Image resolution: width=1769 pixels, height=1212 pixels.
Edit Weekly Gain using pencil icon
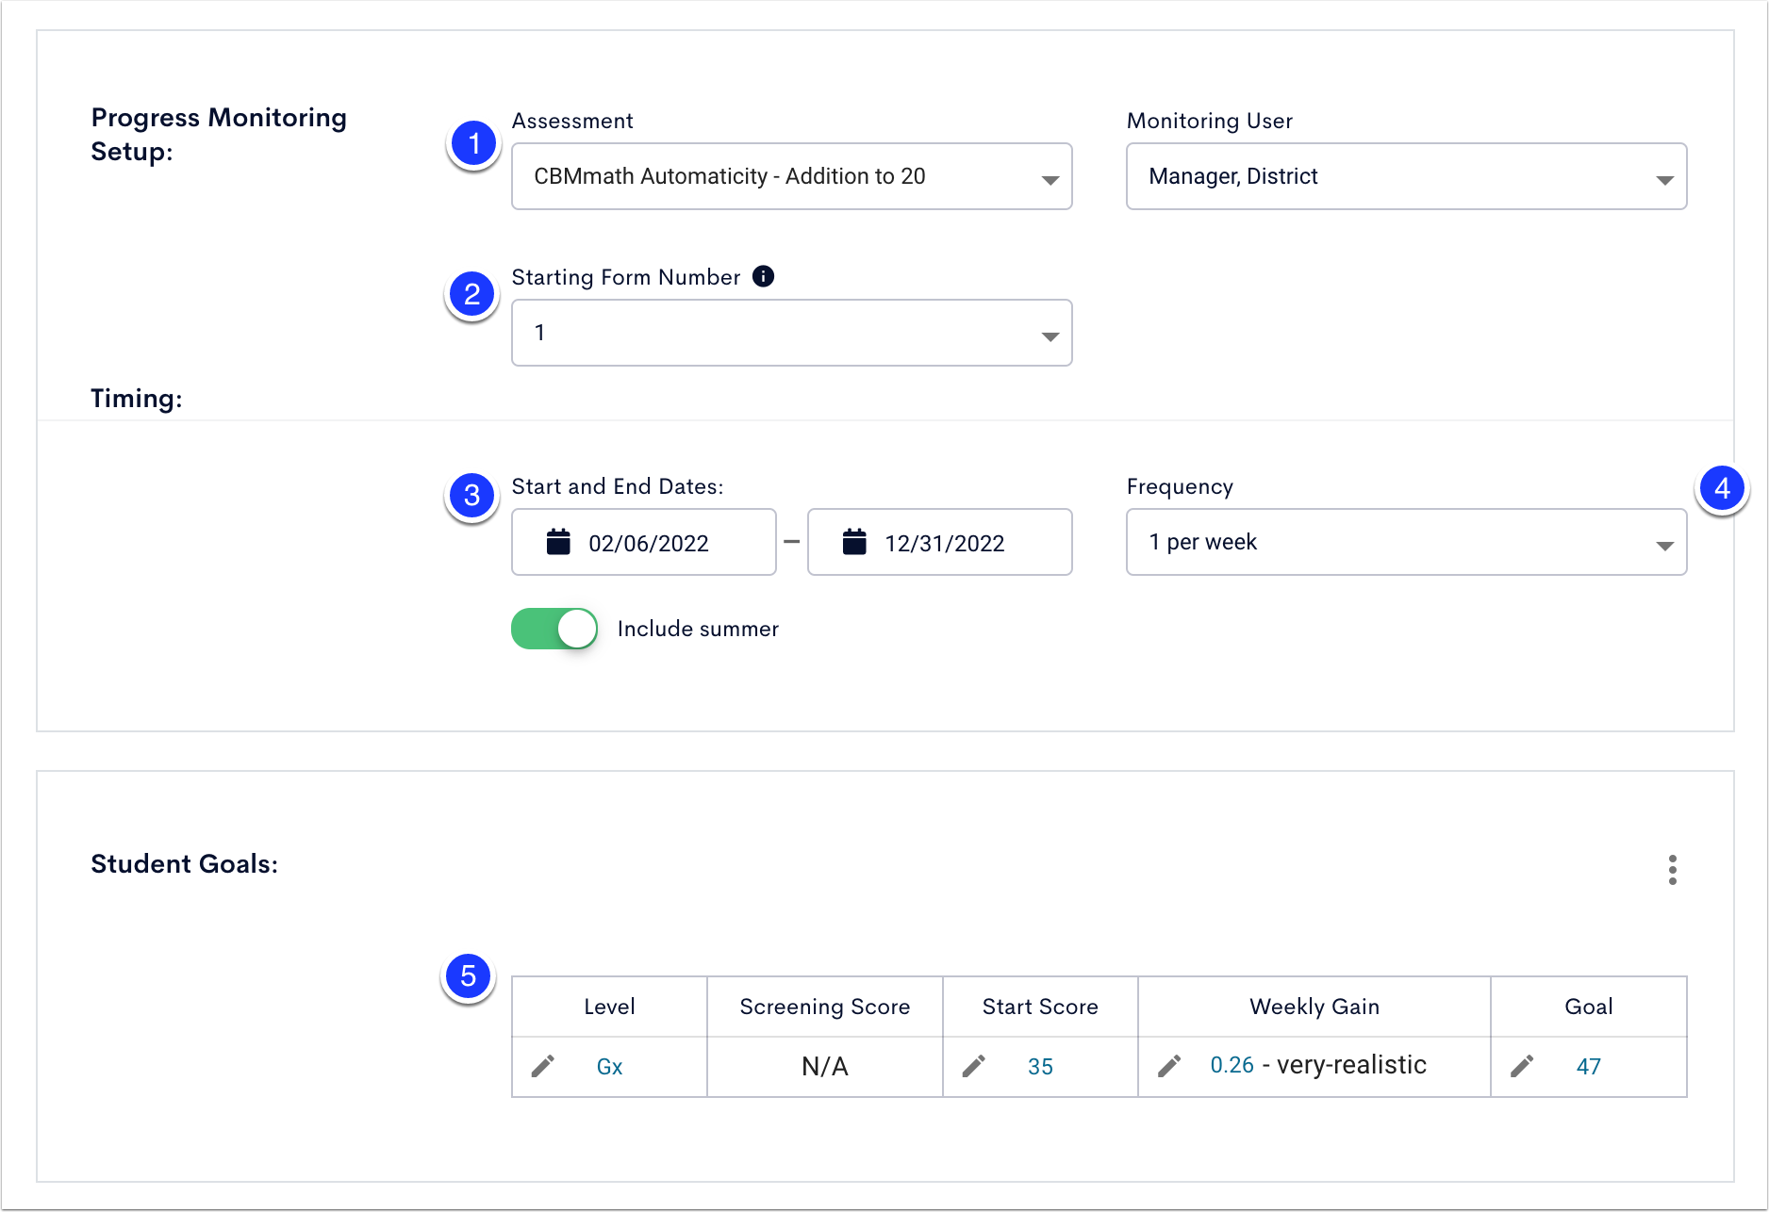(x=1169, y=1066)
